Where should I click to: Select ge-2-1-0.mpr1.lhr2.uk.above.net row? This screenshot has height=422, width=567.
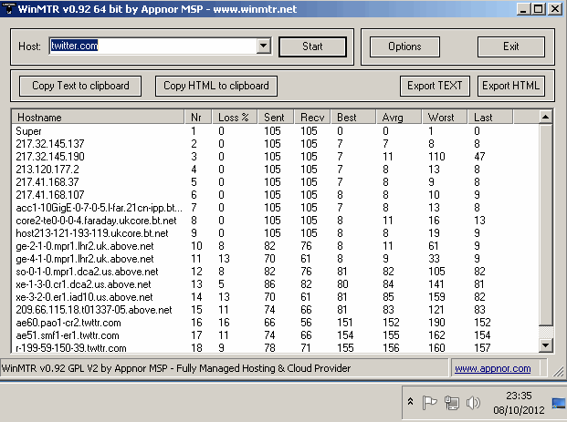(x=276, y=246)
